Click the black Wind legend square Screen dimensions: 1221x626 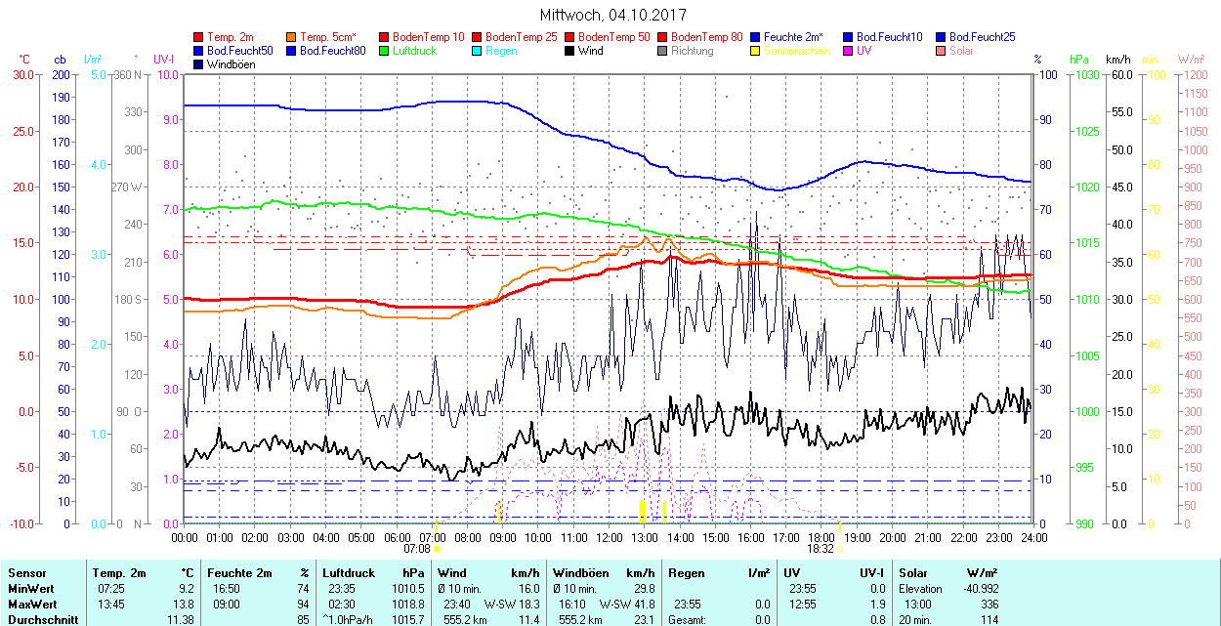coord(570,51)
